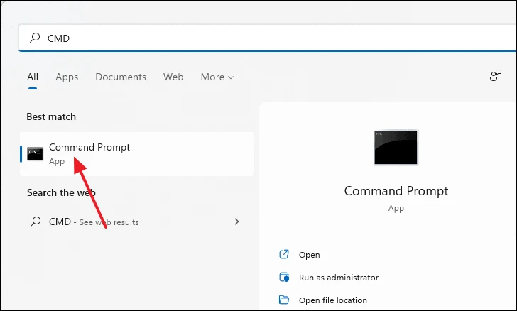Switch to the Documents tab
Image resolution: width=517 pixels, height=311 pixels.
pos(121,77)
